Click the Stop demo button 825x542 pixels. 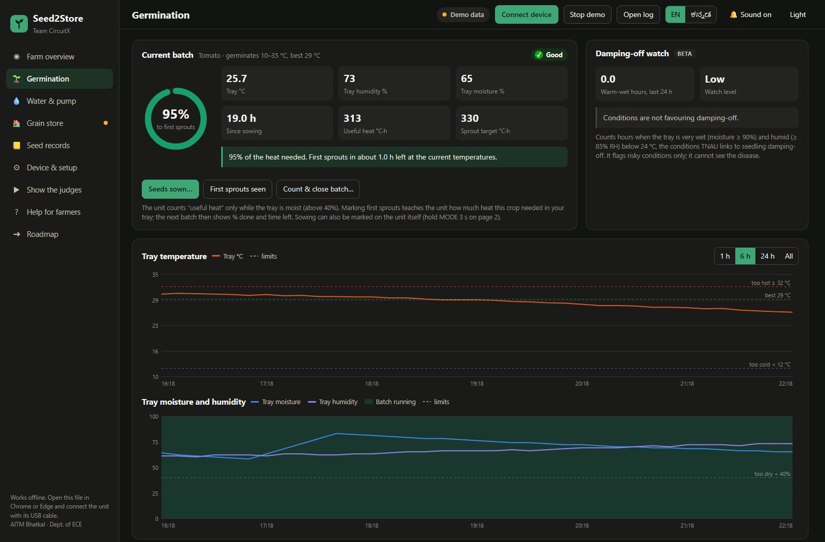click(x=587, y=14)
